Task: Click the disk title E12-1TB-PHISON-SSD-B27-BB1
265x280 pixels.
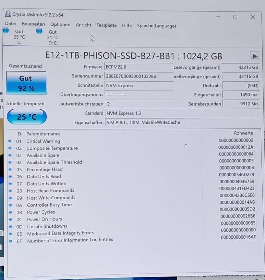Action: click(x=134, y=55)
